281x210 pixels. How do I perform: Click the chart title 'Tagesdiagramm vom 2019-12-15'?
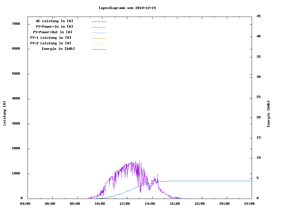(x=127, y=8)
